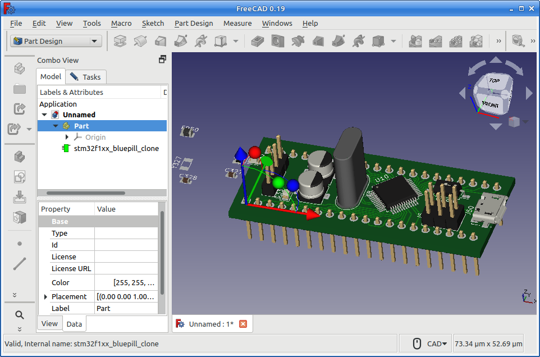Click the Create Group folder icon

pos(20,89)
